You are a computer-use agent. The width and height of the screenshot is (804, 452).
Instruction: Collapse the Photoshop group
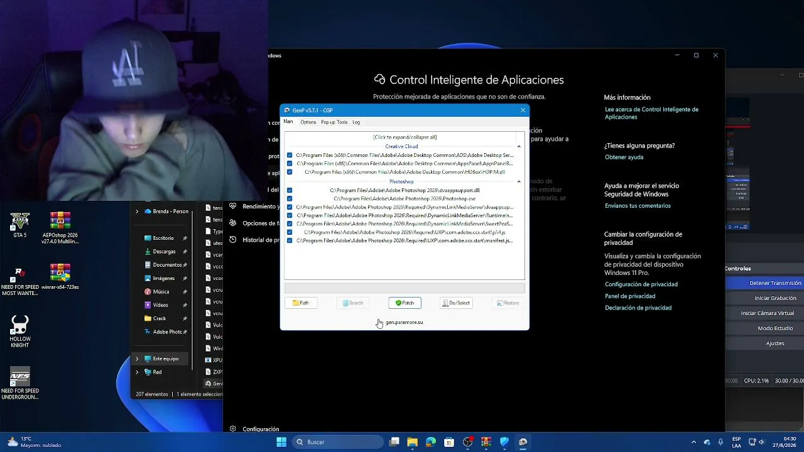(x=519, y=181)
